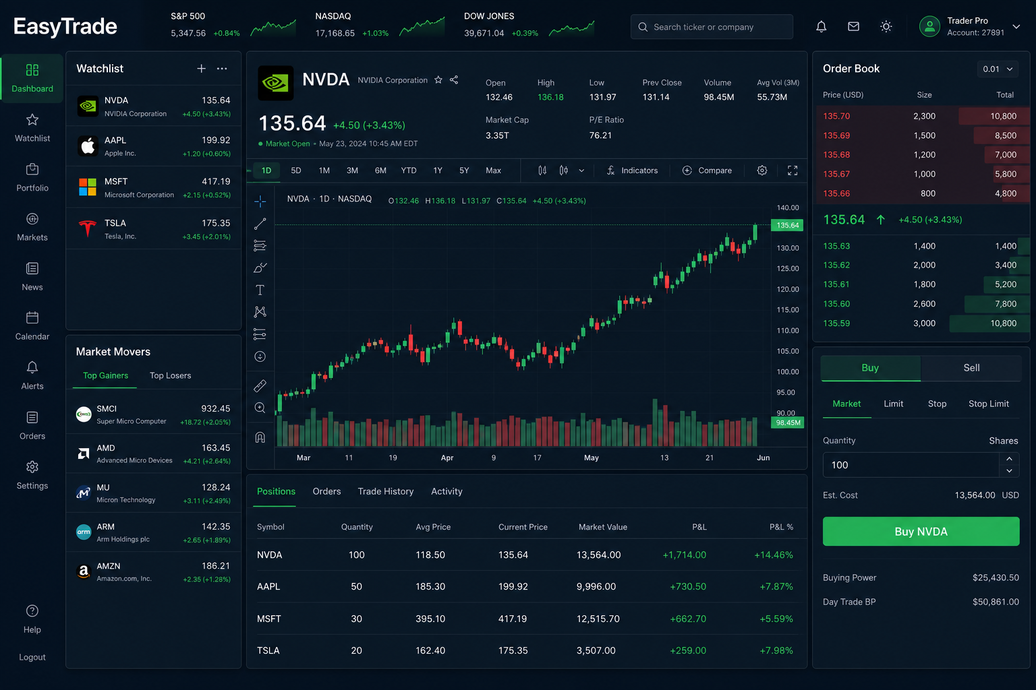
Task: Switch to the Buy tab
Action: click(870, 368)
